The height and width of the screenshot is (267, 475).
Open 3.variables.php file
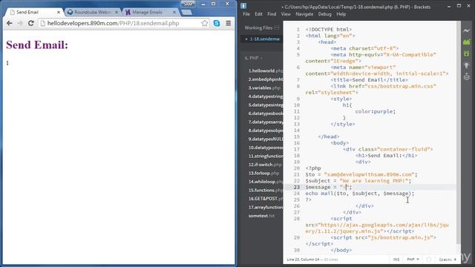(264, 88)
